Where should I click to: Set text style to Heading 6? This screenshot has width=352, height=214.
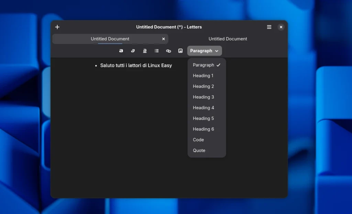pos(203,129)
